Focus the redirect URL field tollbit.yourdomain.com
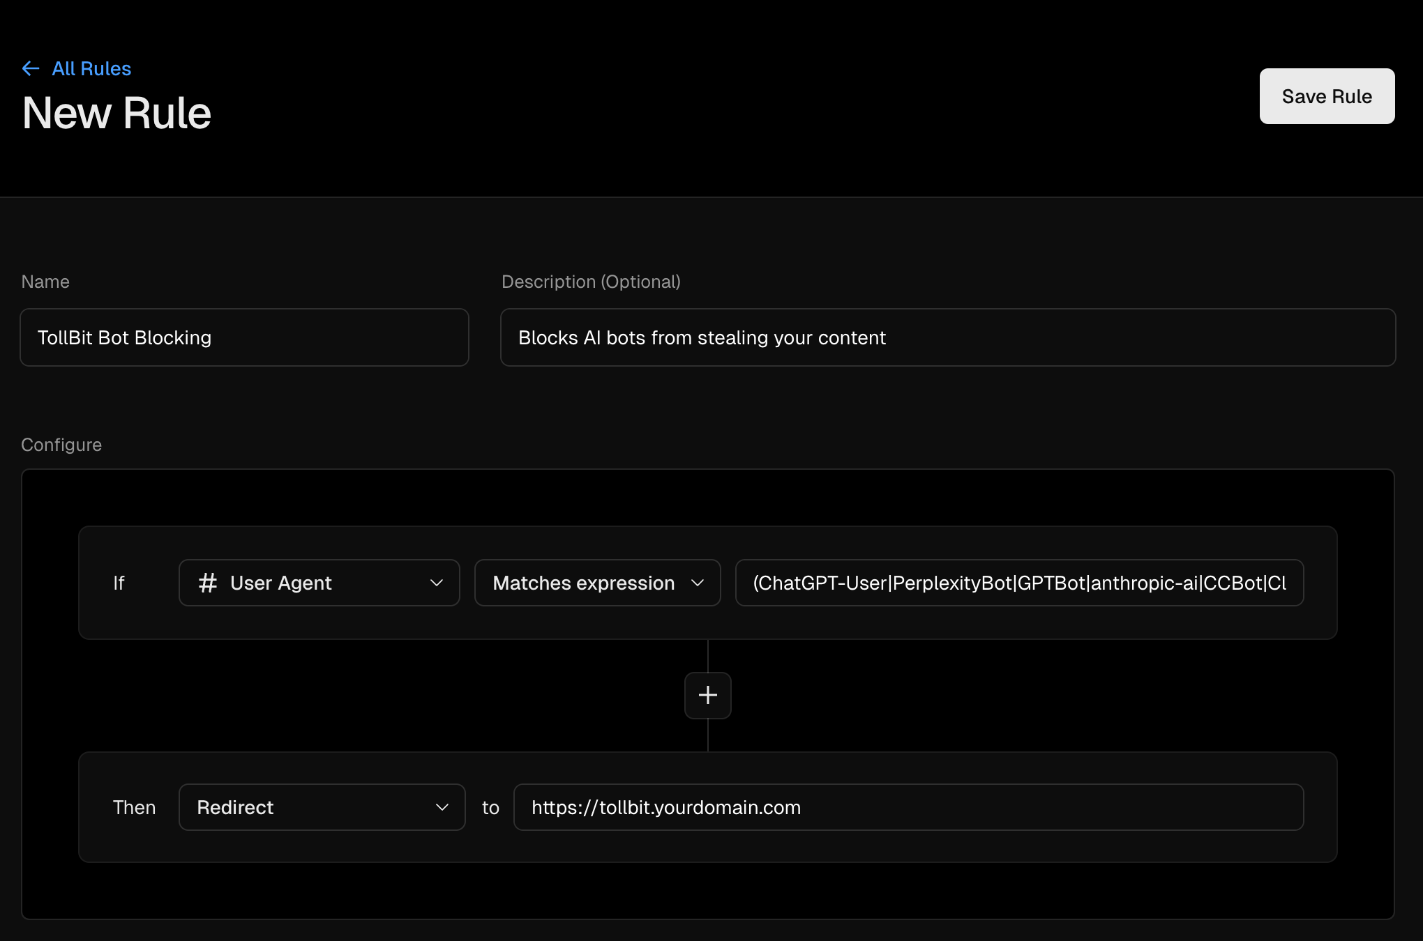 point(907,807)
